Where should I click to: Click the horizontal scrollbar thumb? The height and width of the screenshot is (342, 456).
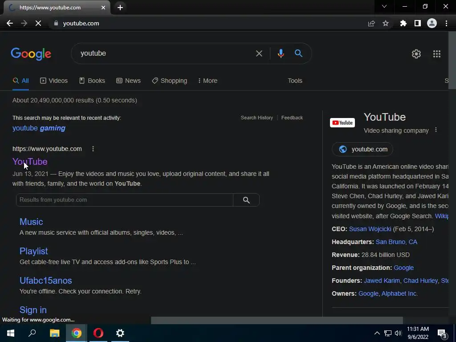(277, 321)
